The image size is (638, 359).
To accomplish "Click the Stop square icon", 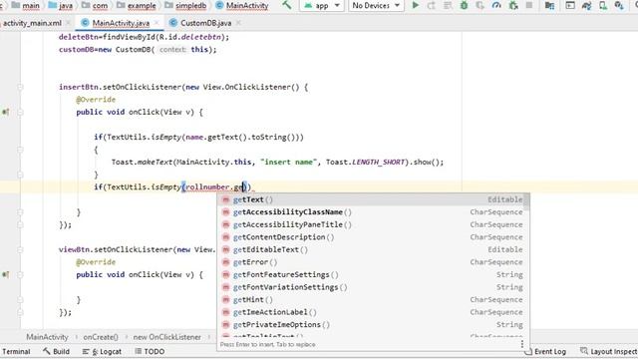I will click(x=529, y=5).
